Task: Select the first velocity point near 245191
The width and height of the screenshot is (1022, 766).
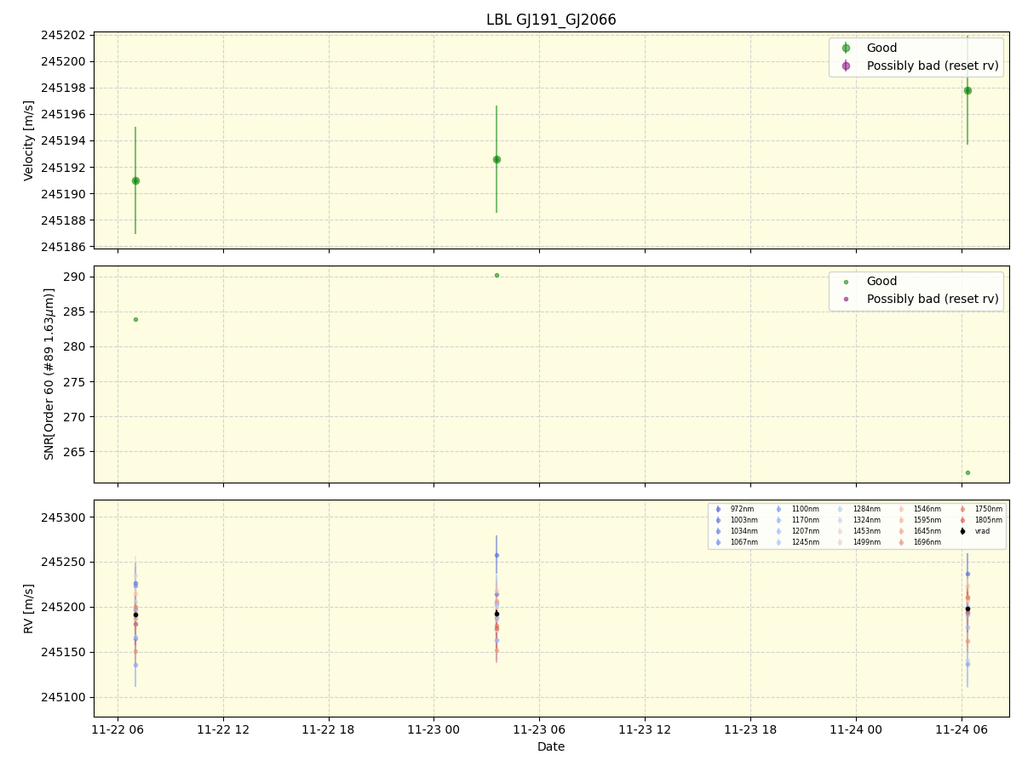Action: point(135,180)
